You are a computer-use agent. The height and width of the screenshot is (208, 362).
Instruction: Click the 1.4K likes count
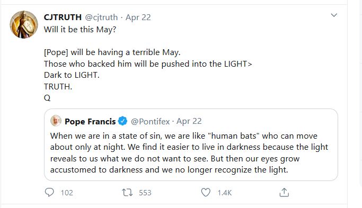click(x=224, y=193)
